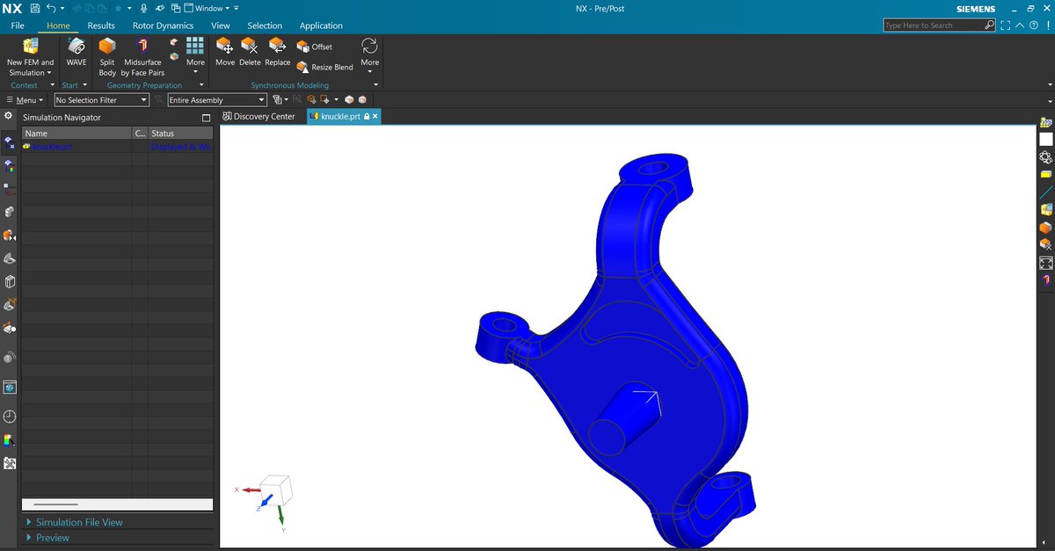Click the Save icon in title bar
The width and height of the screenshot is (1055, 551).
coord(34,7)
